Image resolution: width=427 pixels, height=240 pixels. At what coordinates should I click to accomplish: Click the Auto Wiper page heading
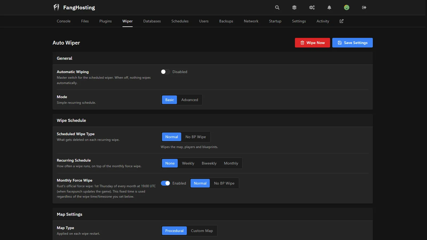(x=66, y=43)
